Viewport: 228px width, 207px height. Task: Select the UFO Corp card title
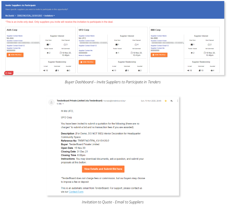[x=84, y=30]
